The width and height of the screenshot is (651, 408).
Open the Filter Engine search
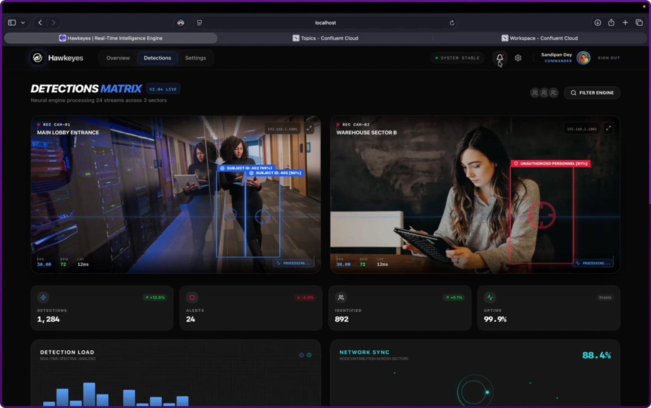pyautogui.click(x=592, y=93)
